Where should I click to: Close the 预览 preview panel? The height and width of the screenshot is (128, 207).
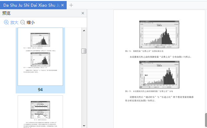tap(83, 13)
